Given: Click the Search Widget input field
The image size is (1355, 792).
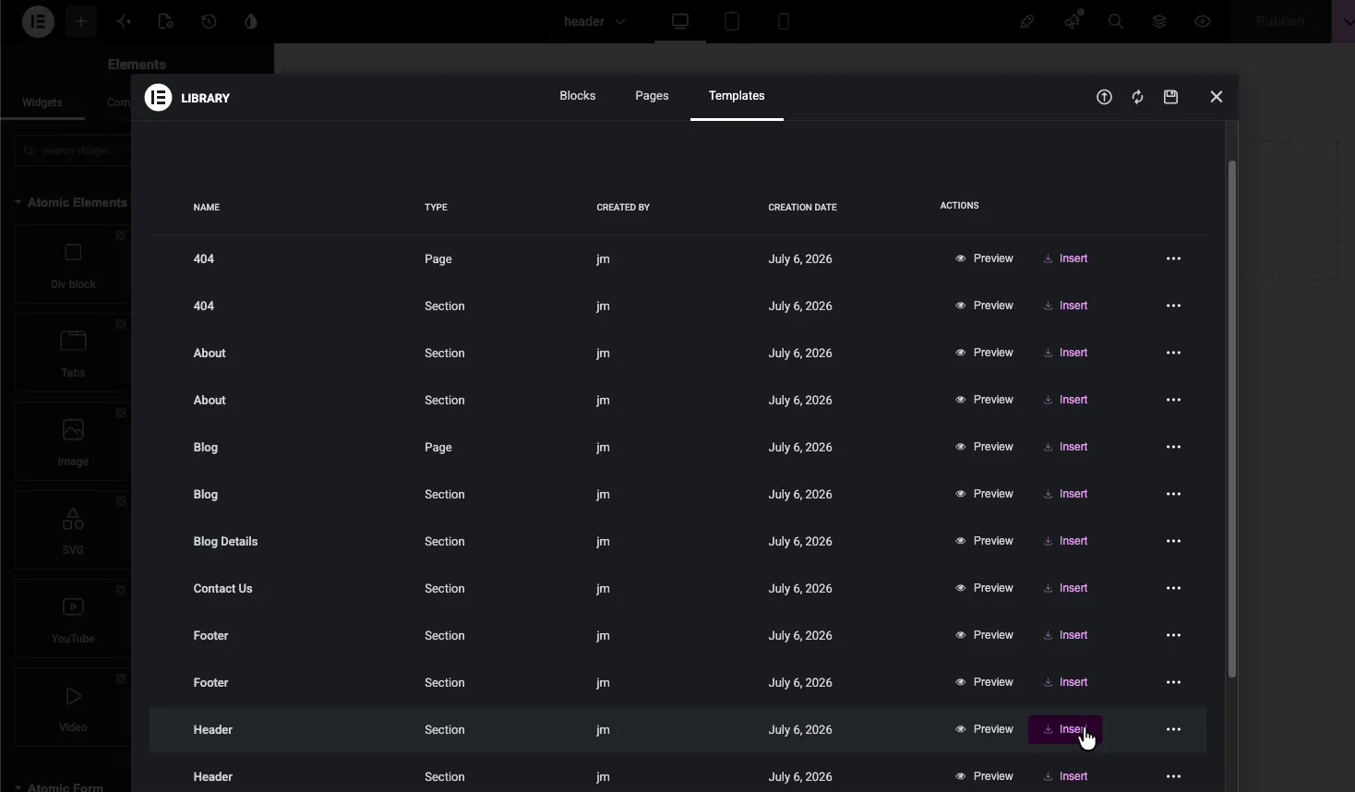Looking at the screenshot, I should coord(74,150).
